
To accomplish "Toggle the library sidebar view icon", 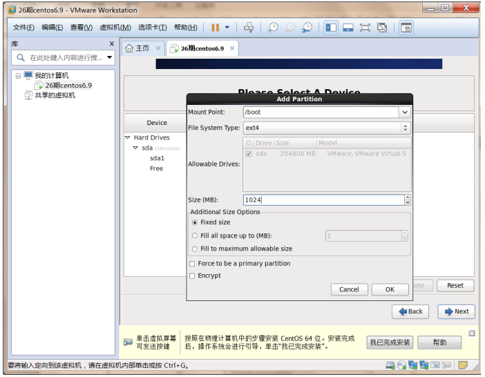I will [331, 28].
